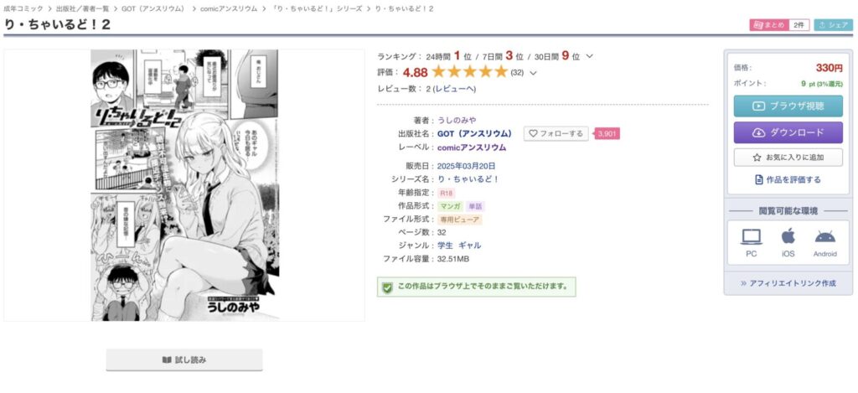Click the まとめ pink button

(771, 25)
